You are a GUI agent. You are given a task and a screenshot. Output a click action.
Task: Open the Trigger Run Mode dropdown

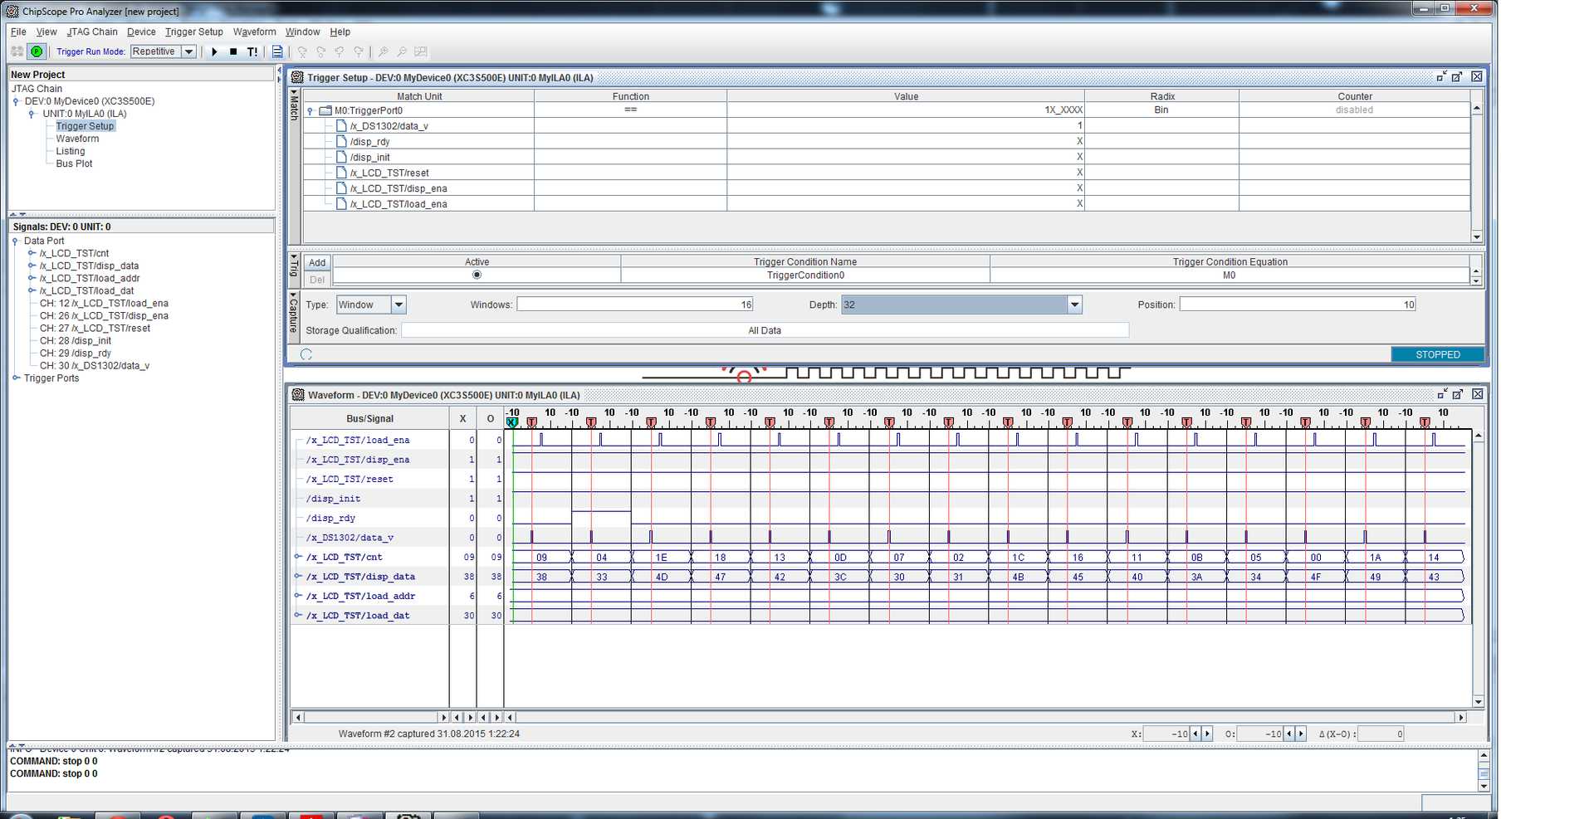point(188,51)
